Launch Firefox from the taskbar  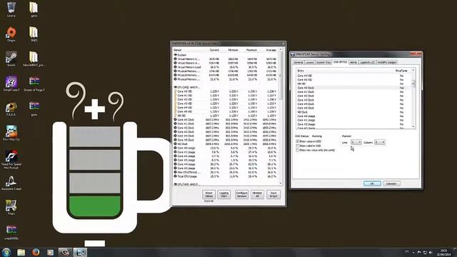coord(36,252)
